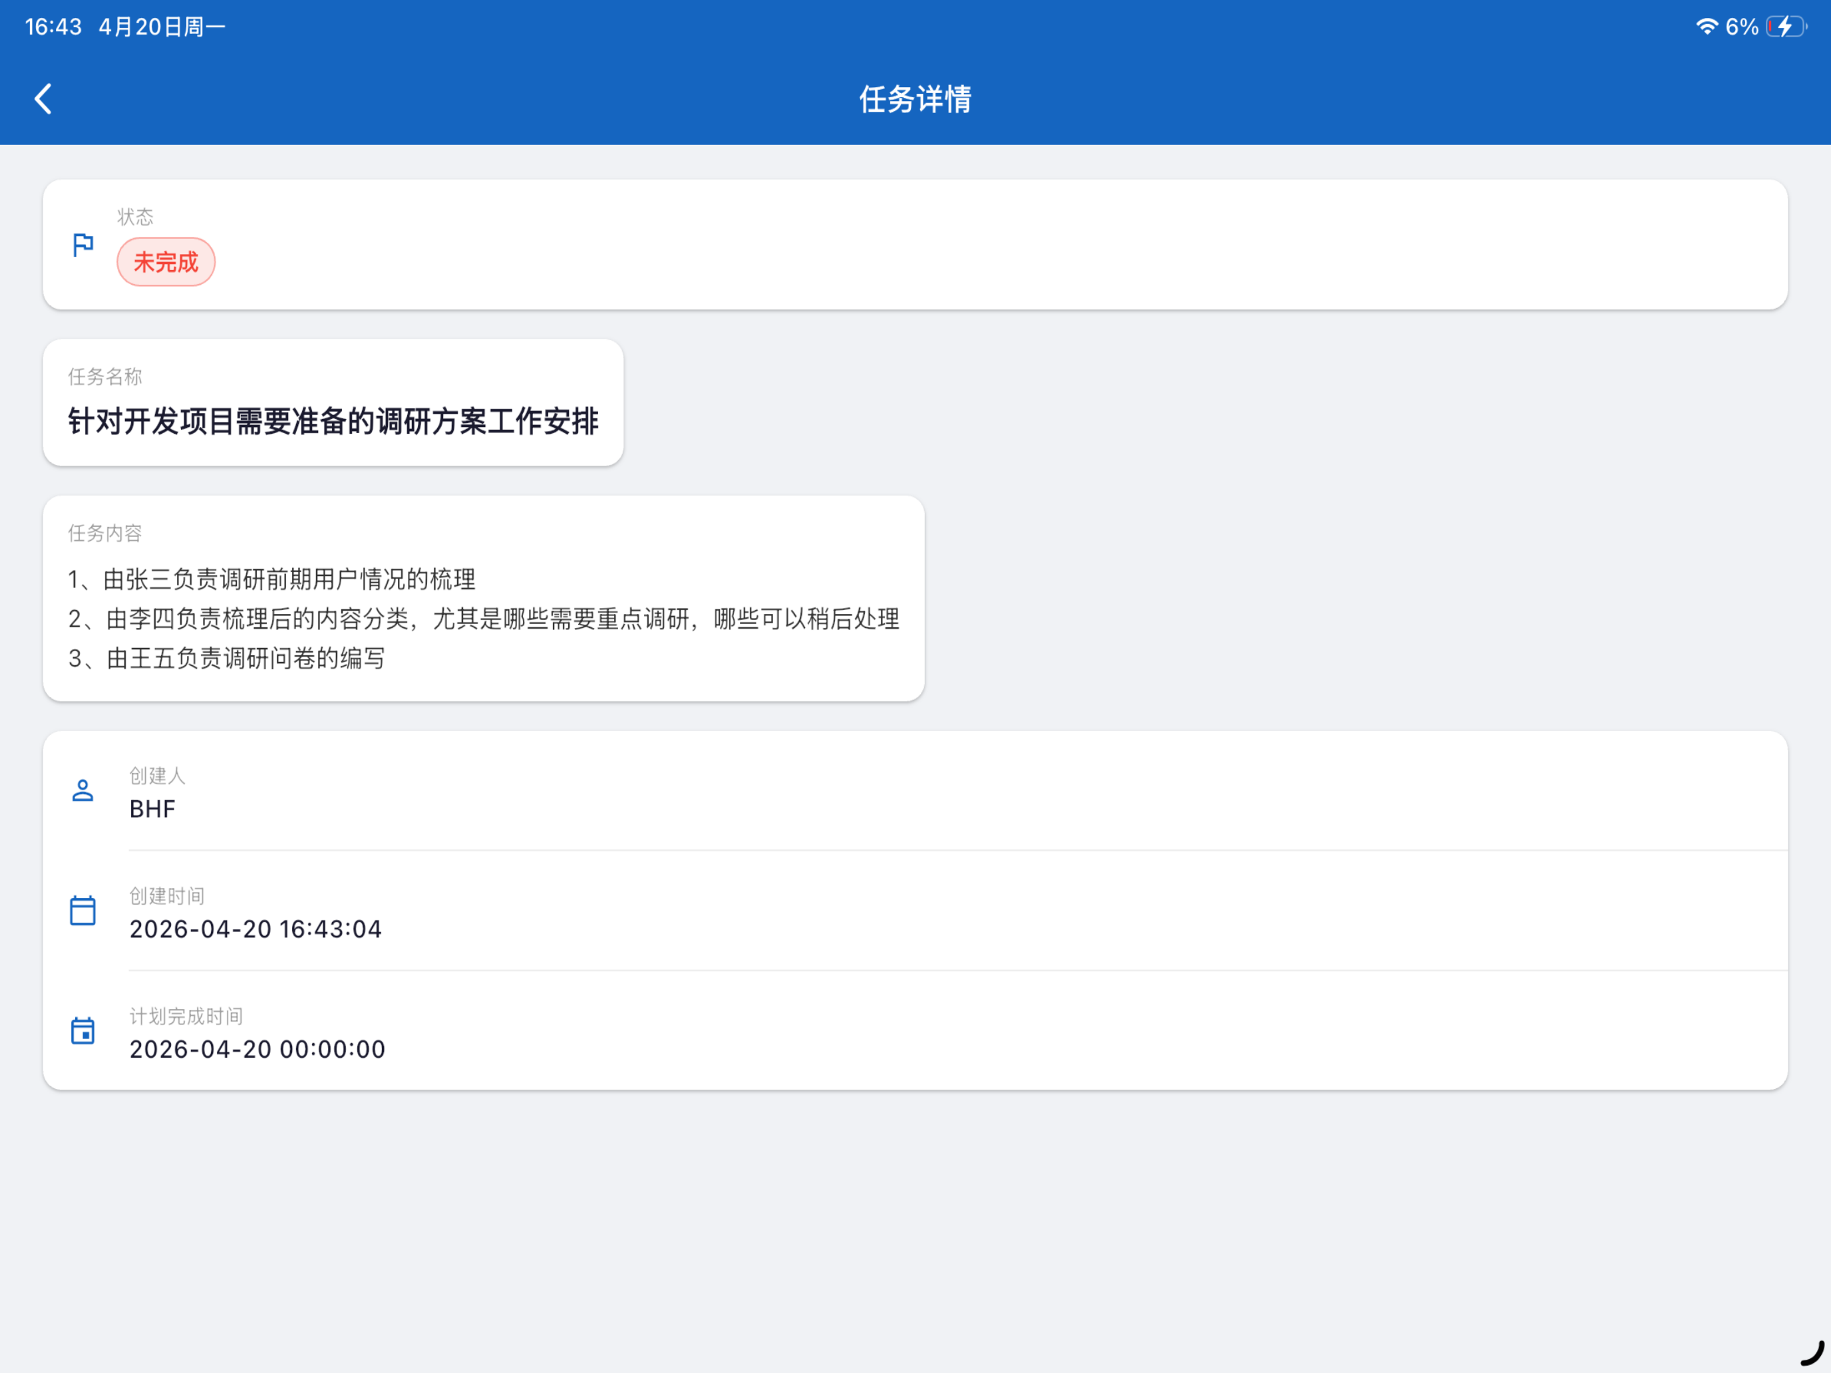Click the task name 针对开发项目需要准备的调研方案工作安排
Viewport: 1831px width, 1373px height.
pos(333,421)
